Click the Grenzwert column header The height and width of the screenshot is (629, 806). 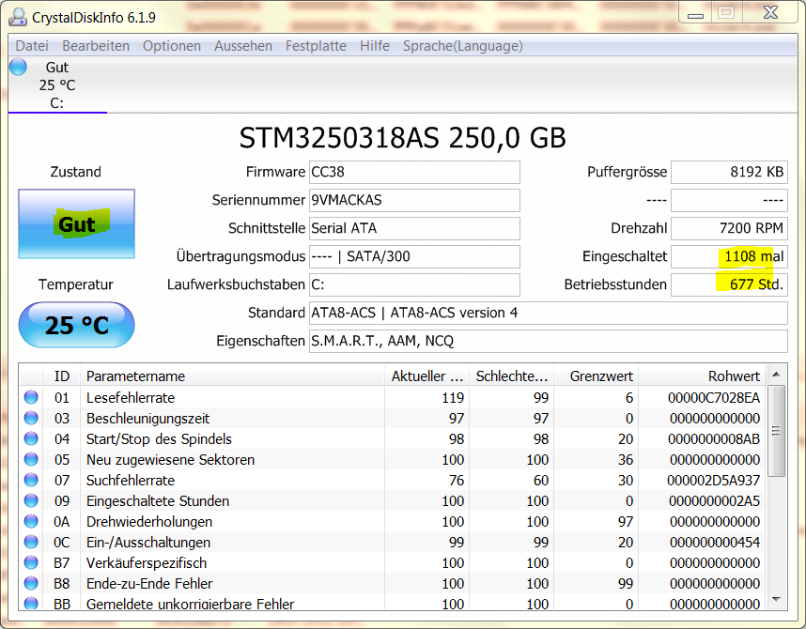[x=596, y=376]
